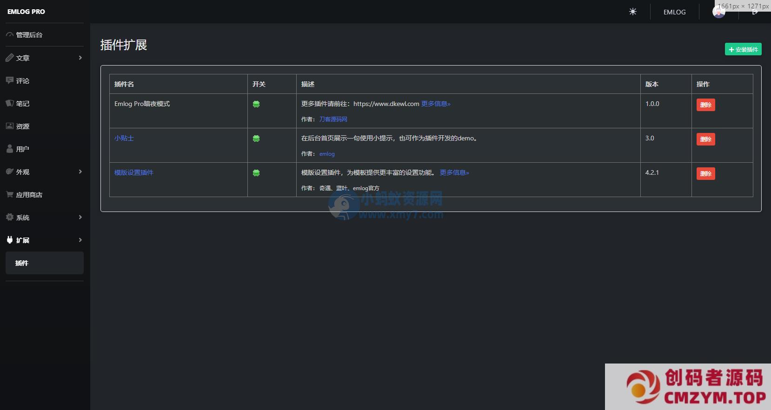771x410 pixels.
Task: Click the logout icon in top bar
Action: pyautogui.click(x=755, y=13)
